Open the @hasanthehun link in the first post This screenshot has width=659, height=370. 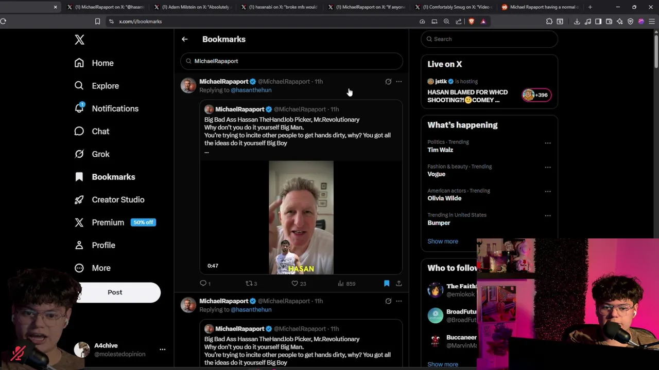(251, 90)
